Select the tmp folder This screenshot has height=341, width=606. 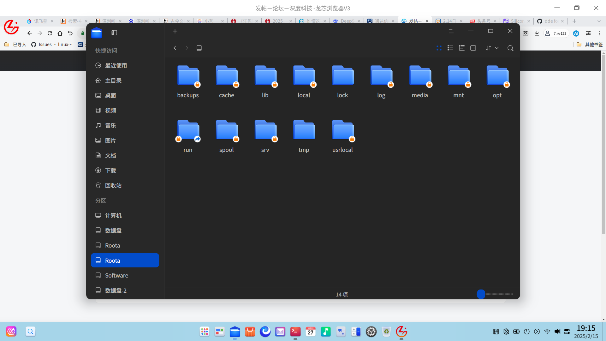[304, 136]
